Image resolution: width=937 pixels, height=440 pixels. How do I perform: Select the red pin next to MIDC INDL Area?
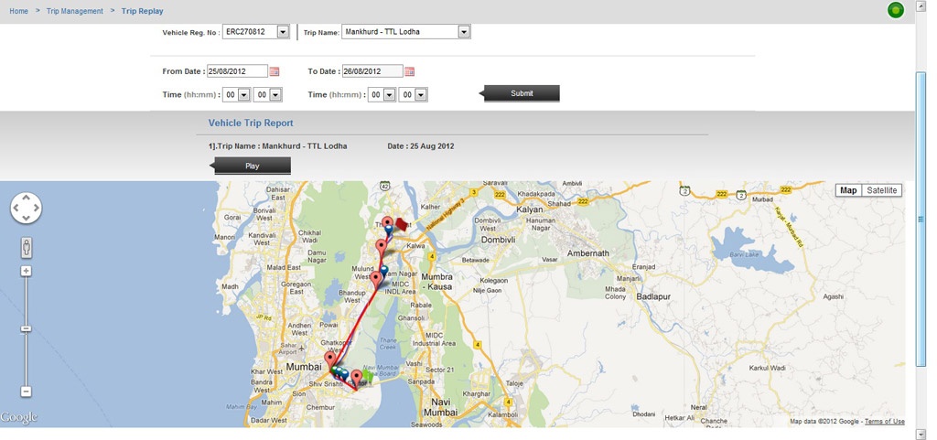pos(376,279)
